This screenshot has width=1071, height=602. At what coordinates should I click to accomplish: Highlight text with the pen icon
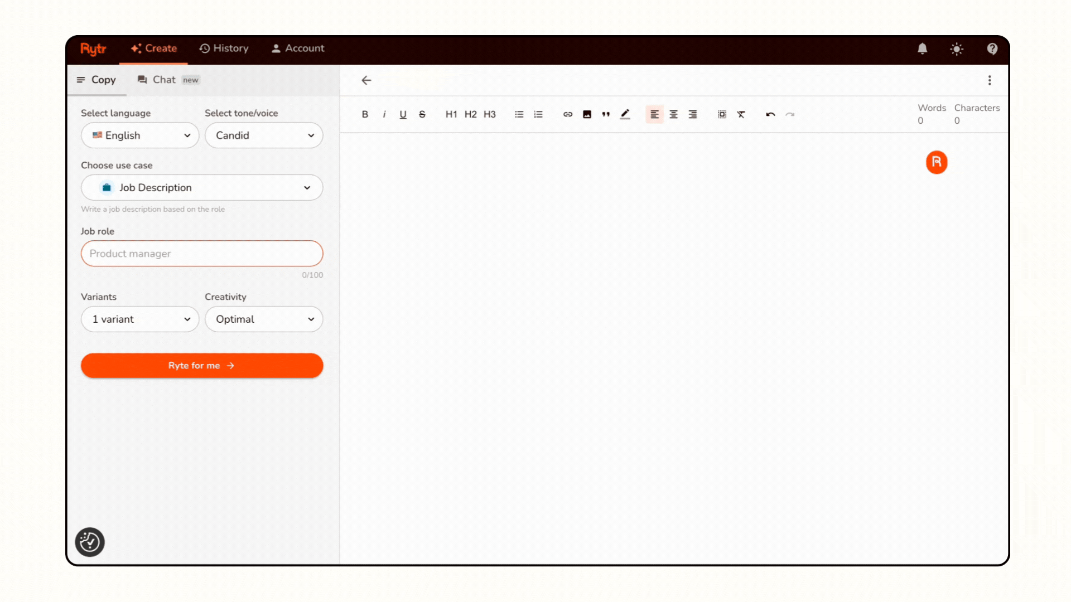625,114
